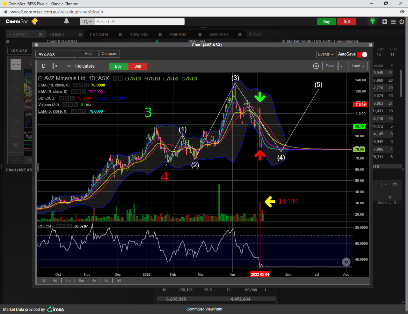Image resolution: width=408 pixels, height=314 pixels.
Task: Switch to the AMP/NIC tab
Action: tap(178, 34)
